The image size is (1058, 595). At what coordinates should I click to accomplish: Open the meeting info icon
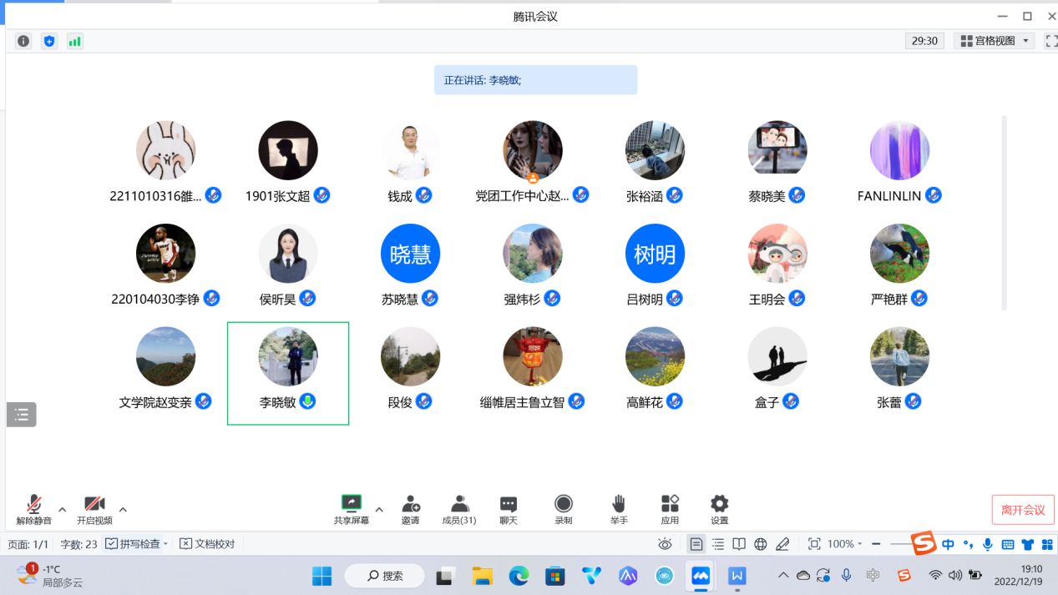pyautogui.click(x=23, y=41)
